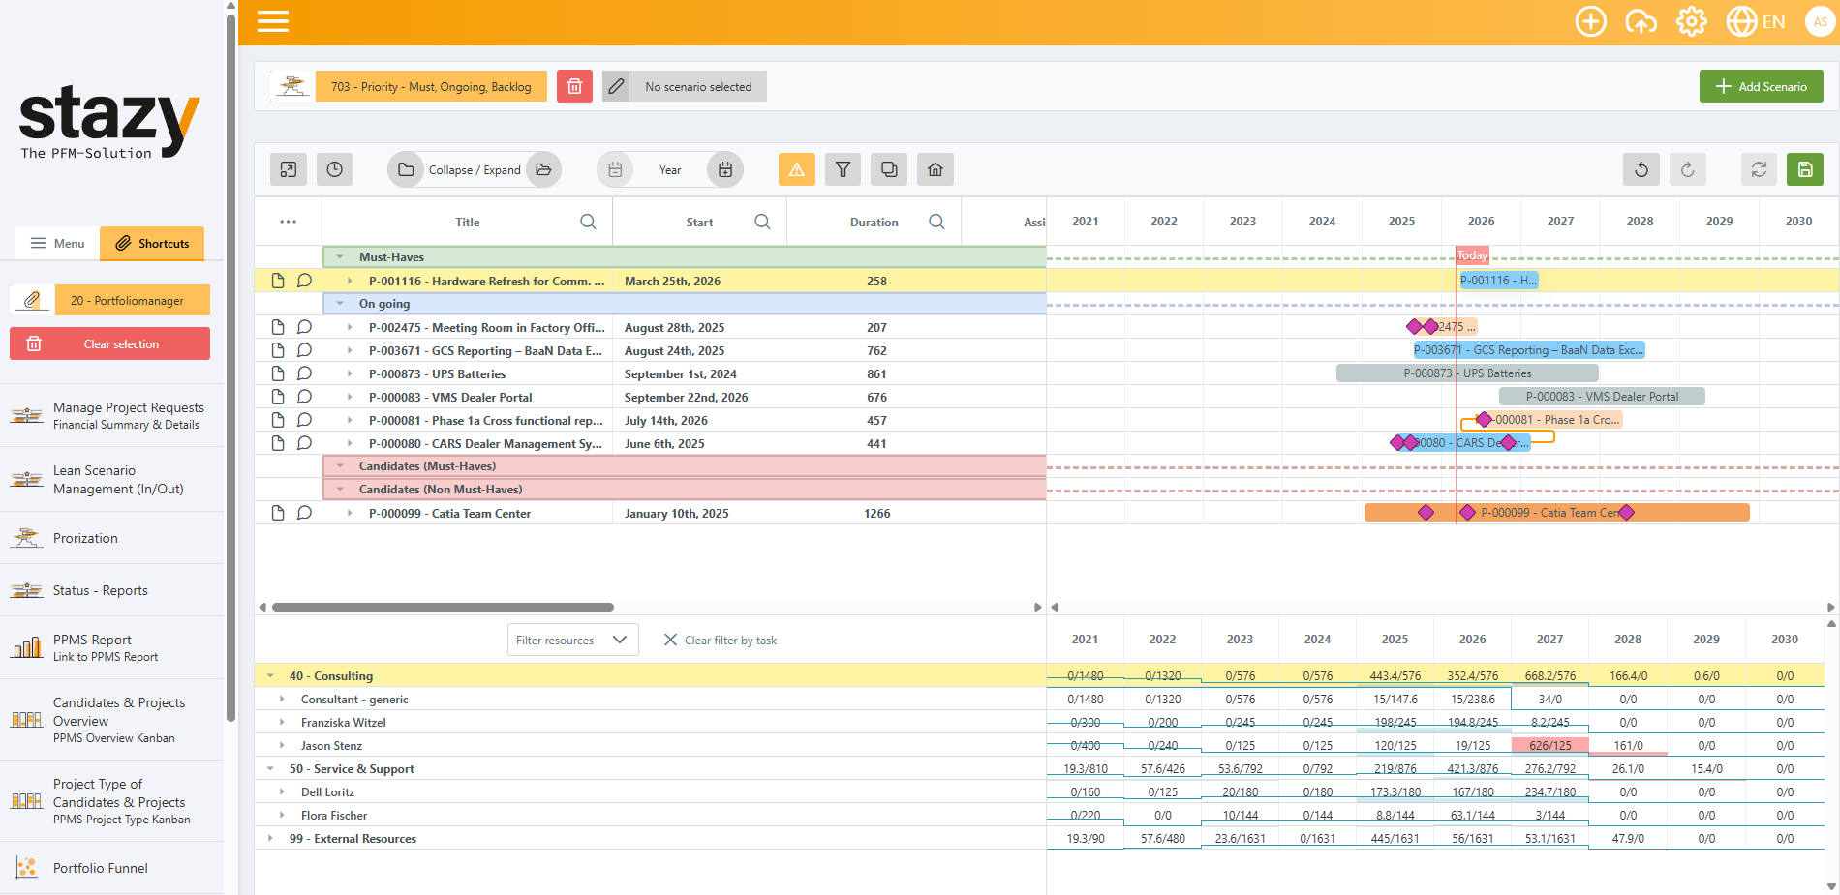Undo the last change
Screen dimensions: 1840x895
[x=1641, y=169]
